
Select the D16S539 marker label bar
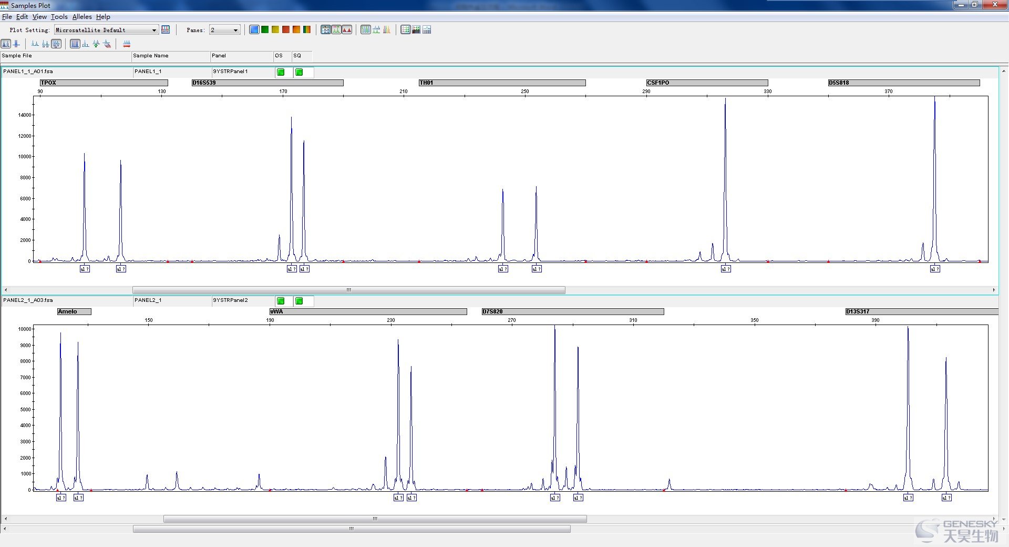tap(267, 83)
